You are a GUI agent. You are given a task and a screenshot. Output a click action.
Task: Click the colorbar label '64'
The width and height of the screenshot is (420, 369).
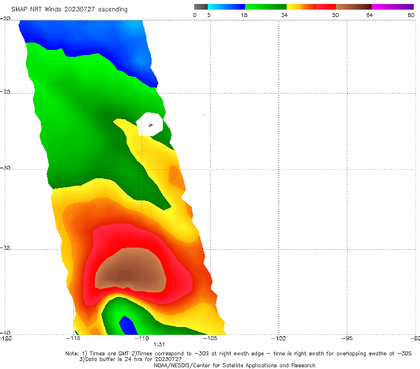pyautogui.click(x=369, y=15)
